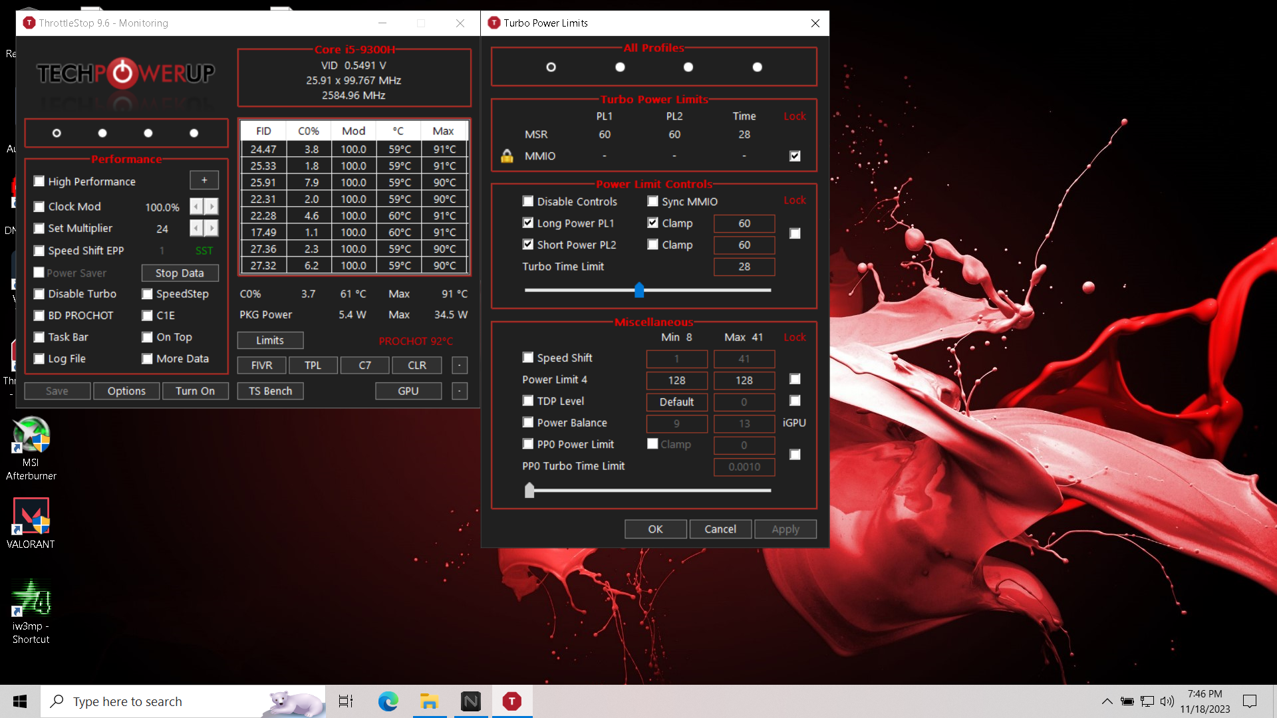Click the Turbo Time Limit slider thumb
1277x718 pixels.
(639, 290)
